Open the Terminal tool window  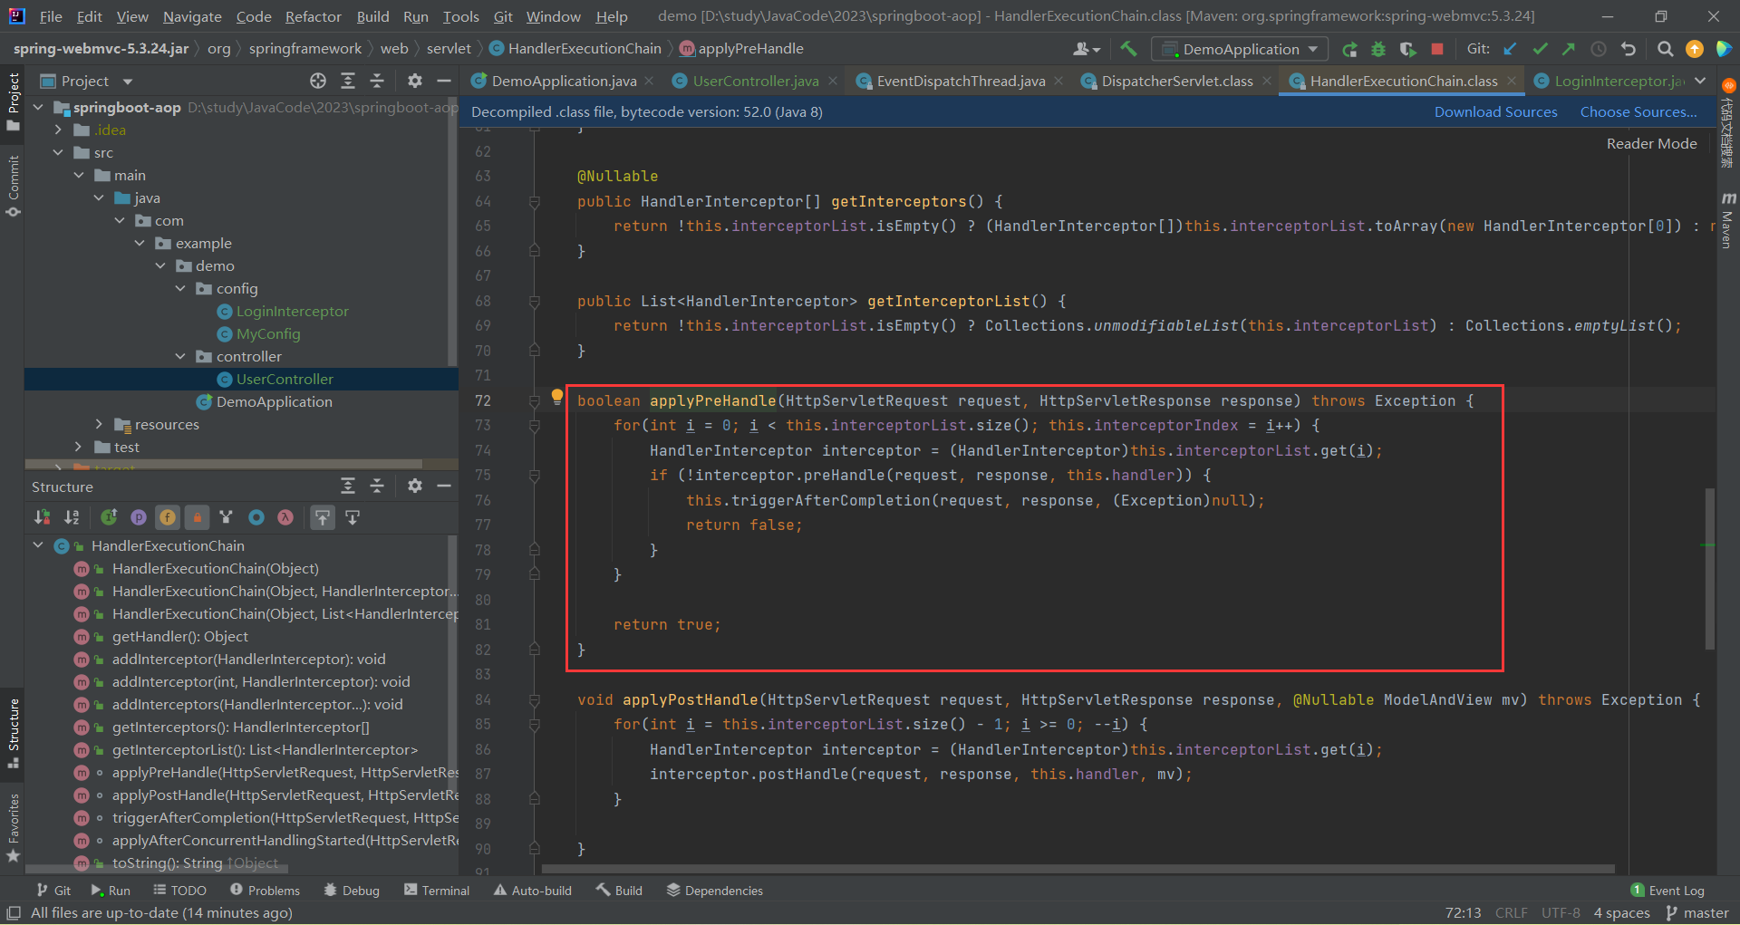pos(437,891)
